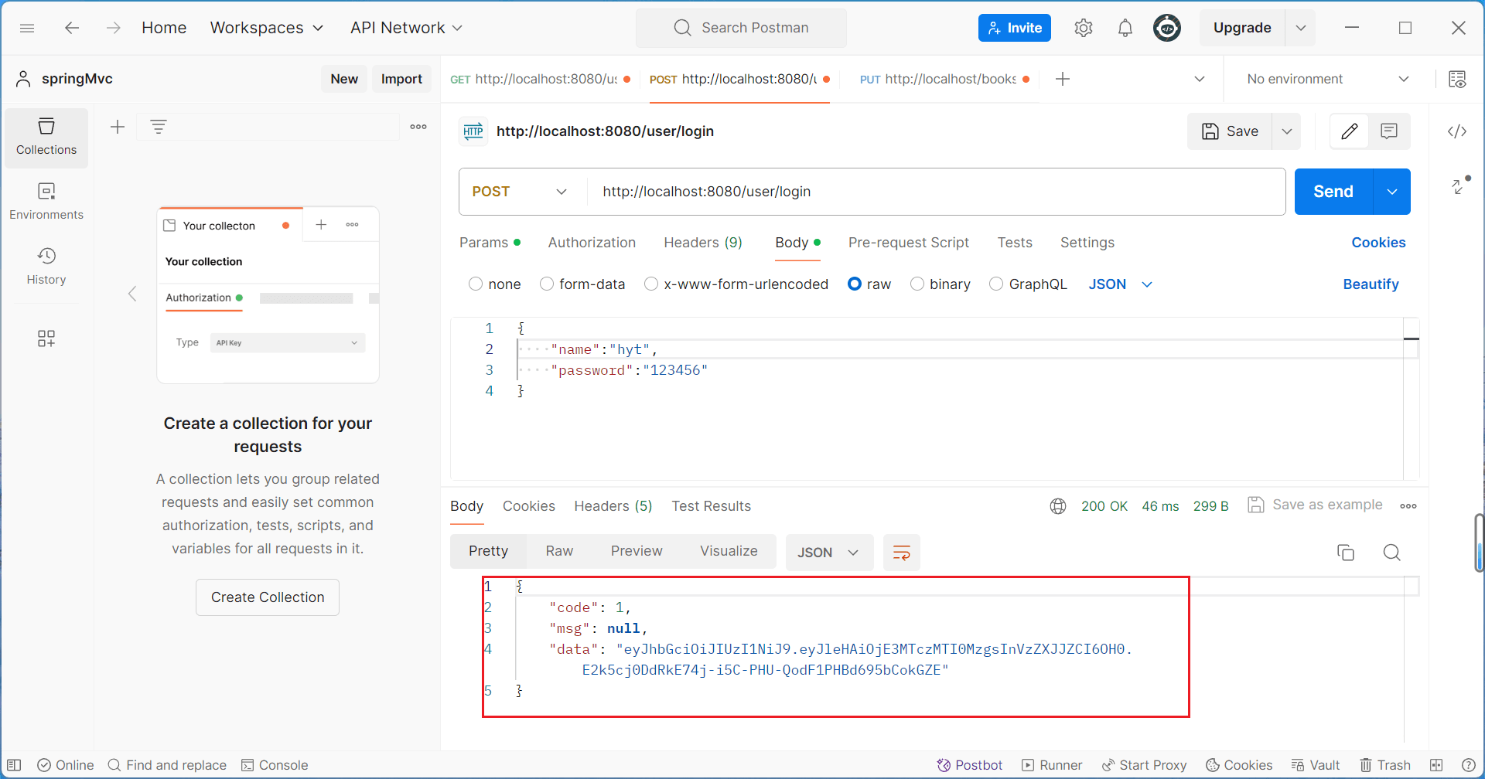This screenshot has height=779, width=1485.
Task: Click the Beautify link
Action: [1371, 284]
